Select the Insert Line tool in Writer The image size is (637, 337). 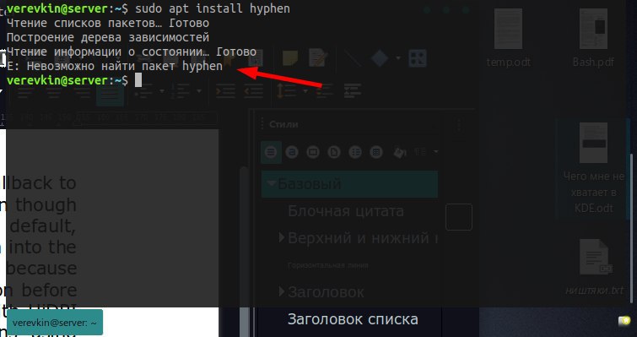(x=353, y=58)
